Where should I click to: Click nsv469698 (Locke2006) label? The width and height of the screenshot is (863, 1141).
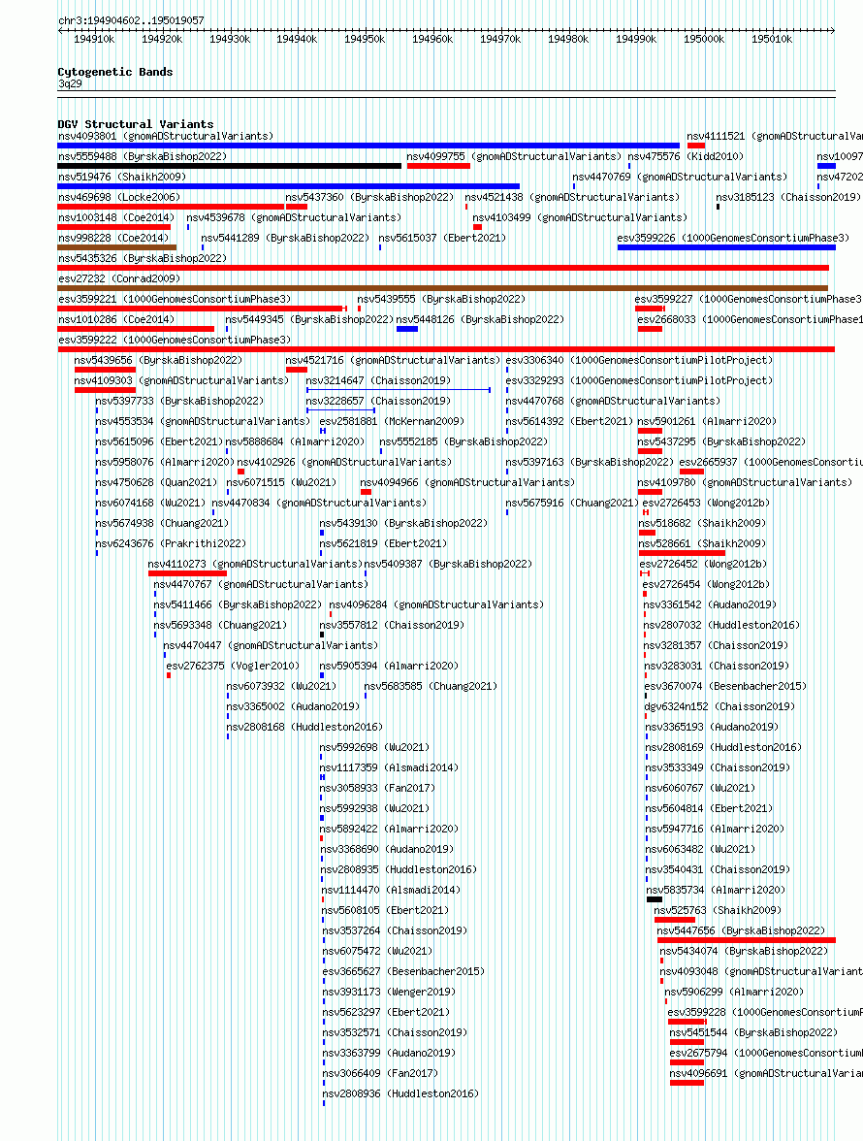[x=119, y=197]
